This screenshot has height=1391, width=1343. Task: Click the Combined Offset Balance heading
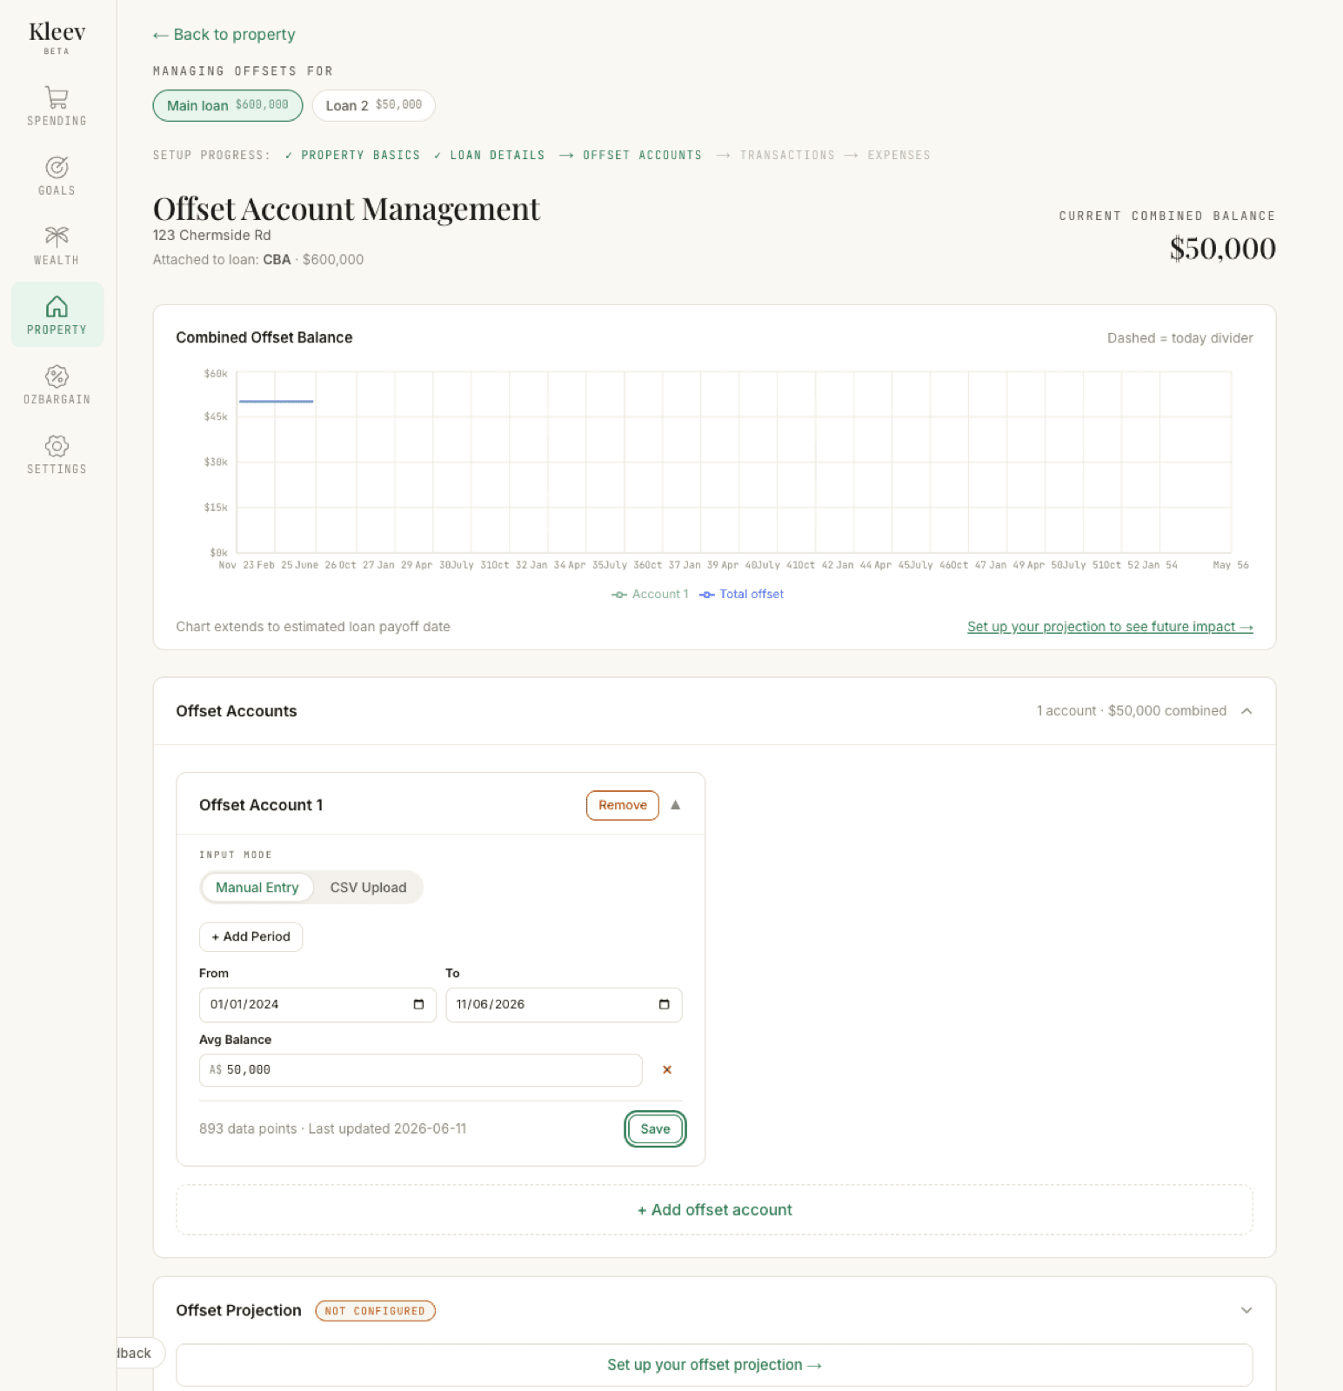264,337
